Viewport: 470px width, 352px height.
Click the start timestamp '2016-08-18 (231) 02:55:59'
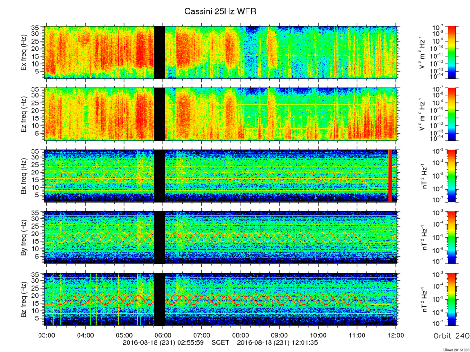[163, 342]
